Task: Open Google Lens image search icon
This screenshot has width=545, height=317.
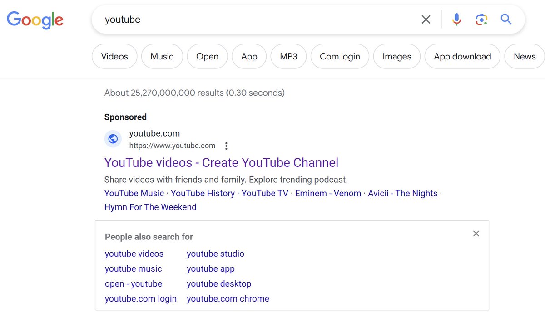Action: tap(481, 20)
